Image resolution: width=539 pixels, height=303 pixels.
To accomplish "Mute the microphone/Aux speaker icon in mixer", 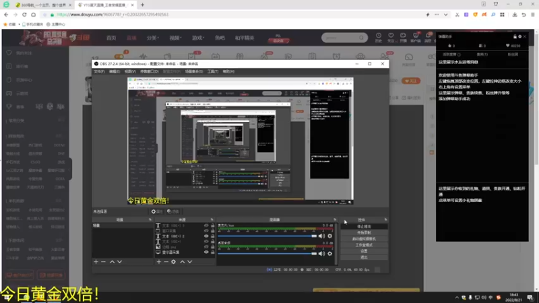I will tap(321, 236).
